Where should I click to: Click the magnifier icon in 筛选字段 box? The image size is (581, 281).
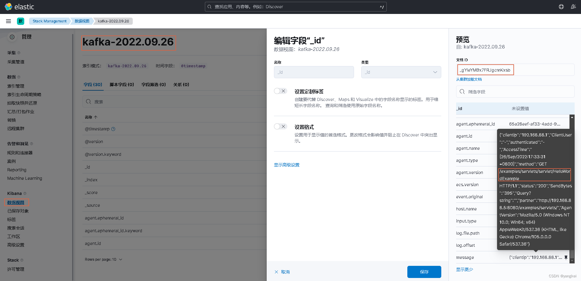click(462, 92)
